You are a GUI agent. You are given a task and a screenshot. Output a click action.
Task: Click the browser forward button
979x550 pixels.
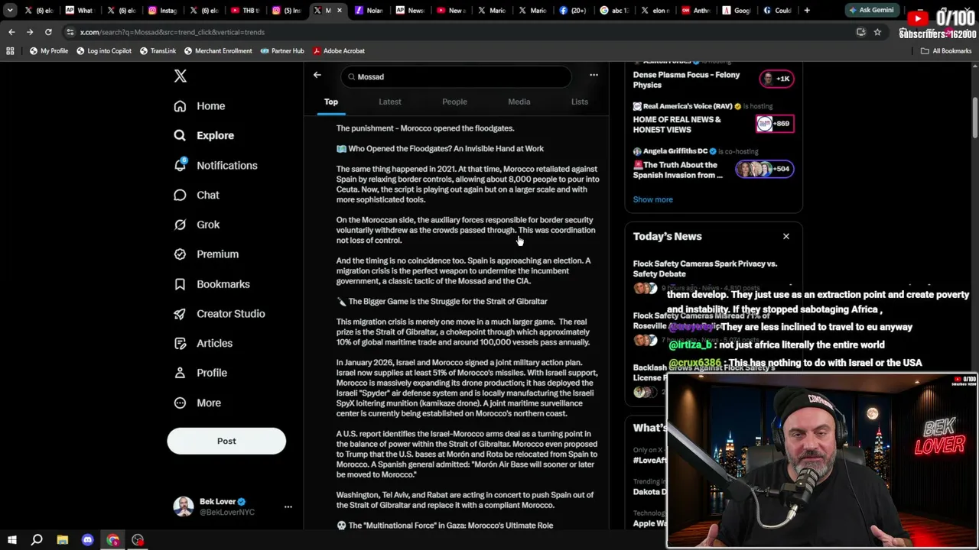click(x=30, y=32)
